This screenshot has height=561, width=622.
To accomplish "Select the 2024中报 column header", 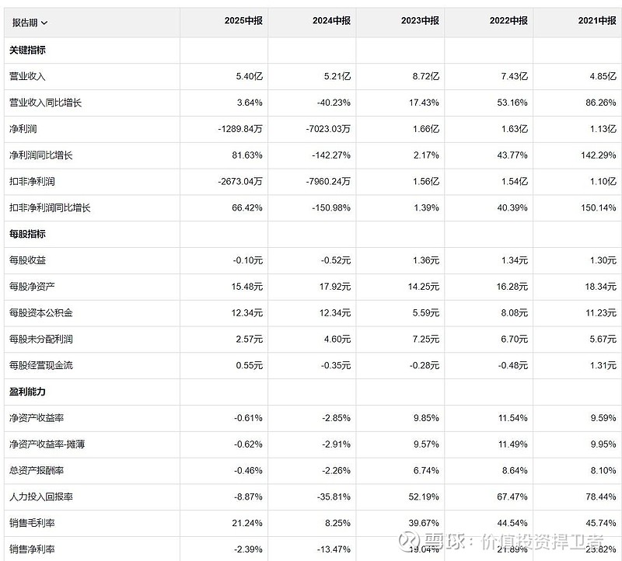I will [332, 22].
